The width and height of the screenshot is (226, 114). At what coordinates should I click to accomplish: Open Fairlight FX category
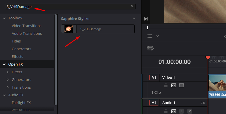[x=21, y=103]
